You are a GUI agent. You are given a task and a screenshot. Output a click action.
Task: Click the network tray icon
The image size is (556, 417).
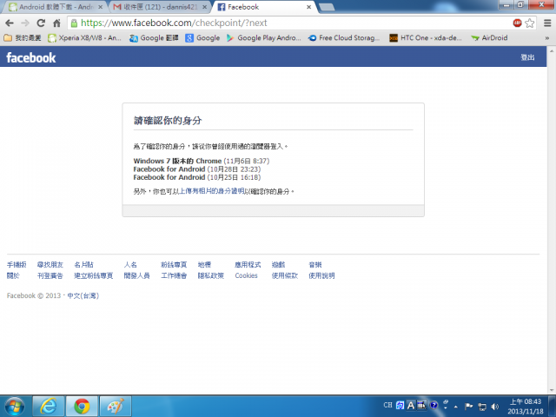pyautogui.click(x=482, y=407)
